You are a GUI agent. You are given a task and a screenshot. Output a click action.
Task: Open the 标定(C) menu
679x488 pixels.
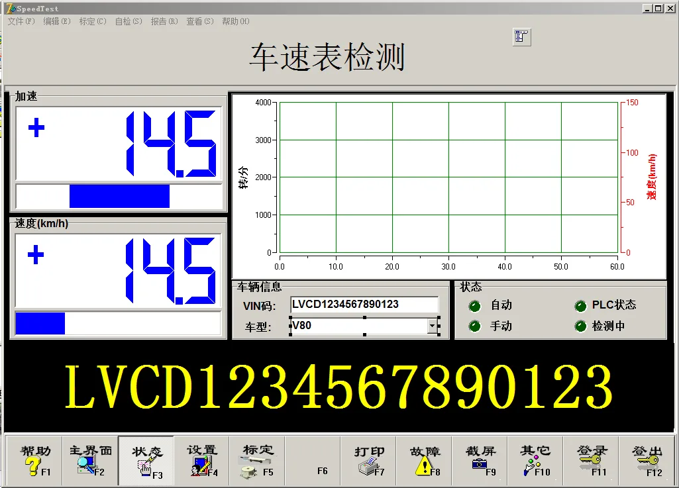pos(93,21)
